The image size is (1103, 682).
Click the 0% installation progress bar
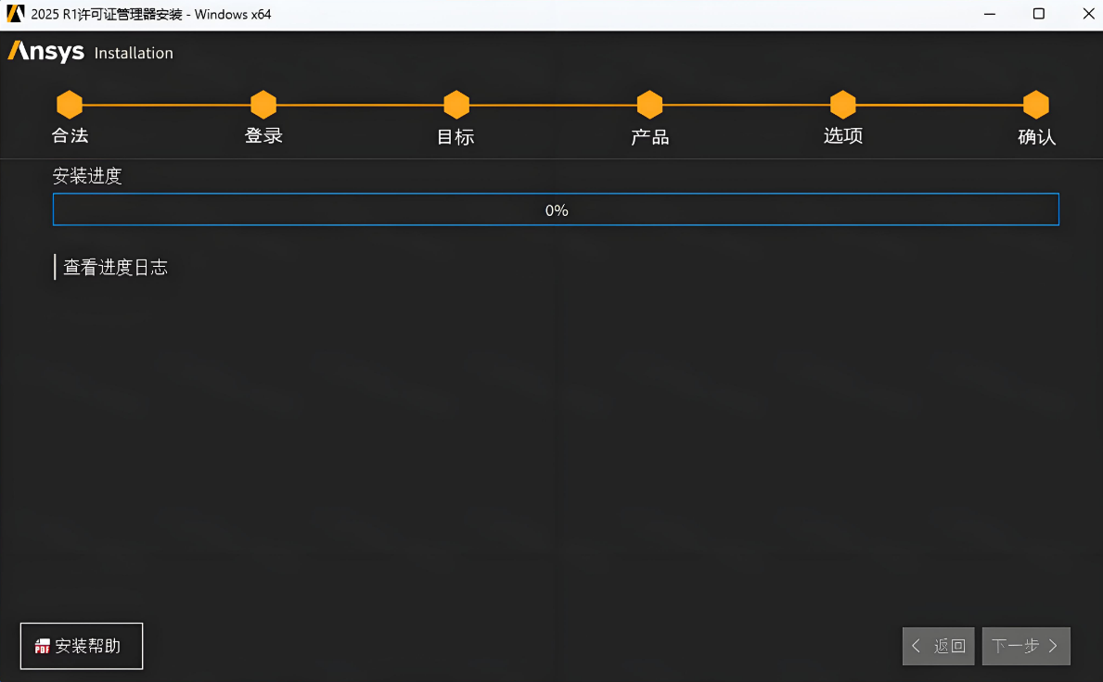[556, 209]
